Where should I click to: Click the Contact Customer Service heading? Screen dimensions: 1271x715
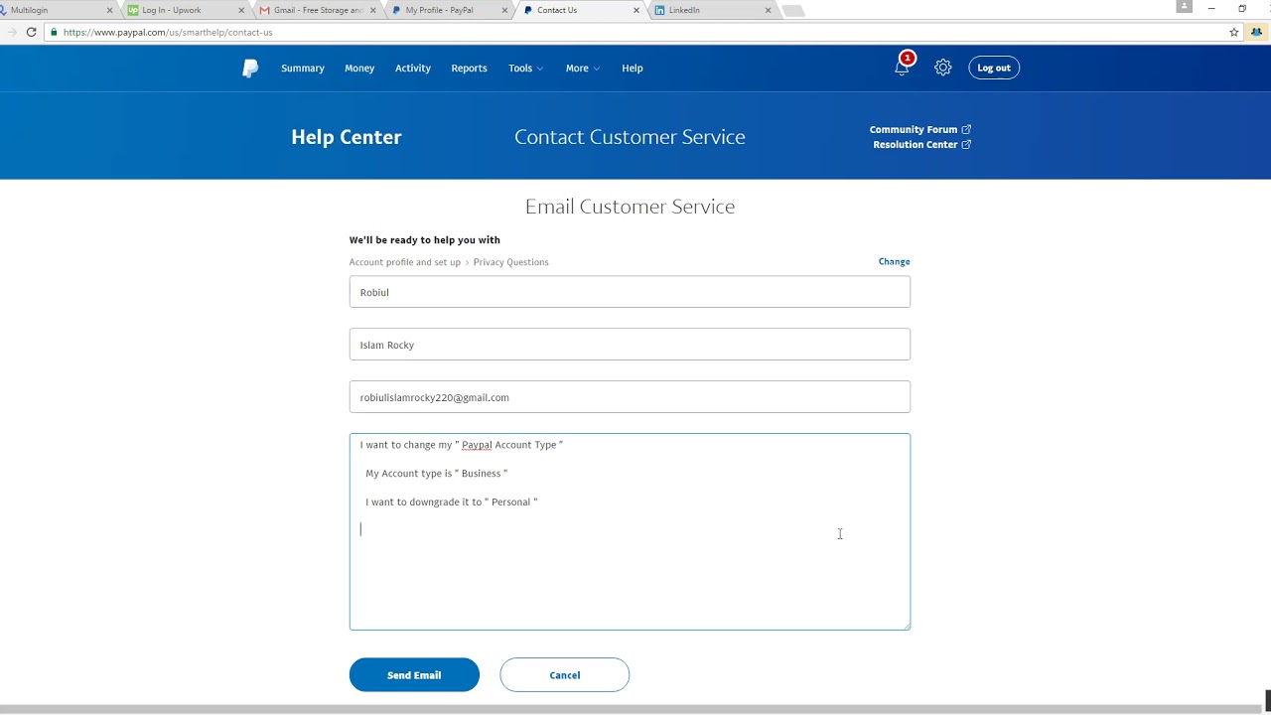coord(630,137)
